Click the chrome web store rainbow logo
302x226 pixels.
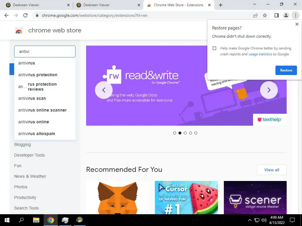click(19, 30)
